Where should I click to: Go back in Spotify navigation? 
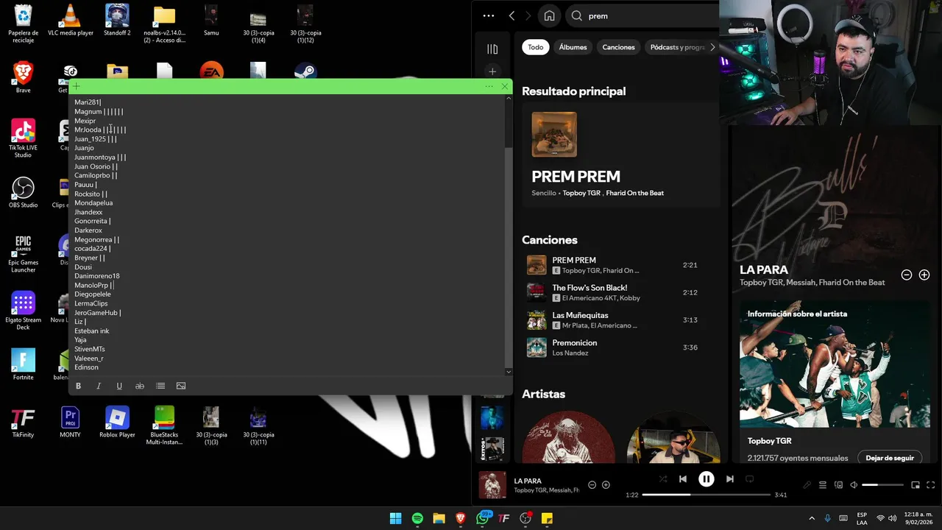coord(511,15)
